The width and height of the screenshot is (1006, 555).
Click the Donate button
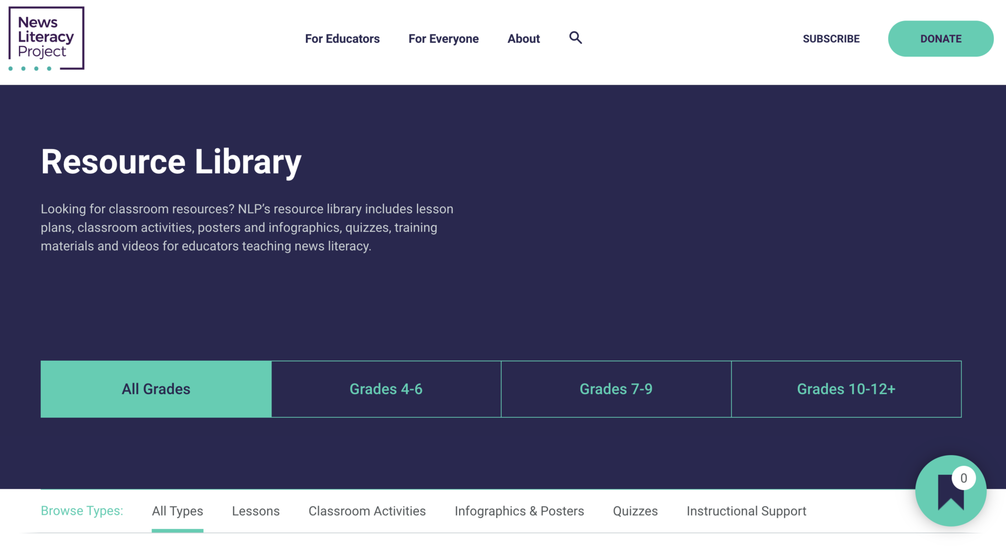click(x=941, y=38)
